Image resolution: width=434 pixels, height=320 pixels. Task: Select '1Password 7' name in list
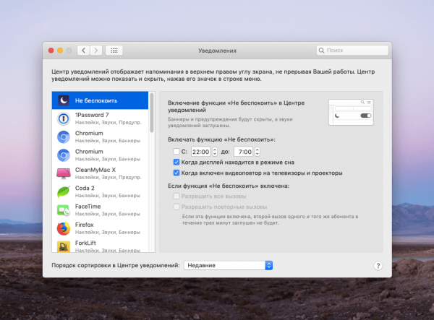92,115
